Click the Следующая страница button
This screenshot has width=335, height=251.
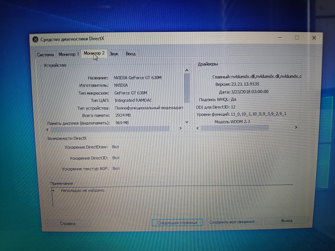coord(177,222)
